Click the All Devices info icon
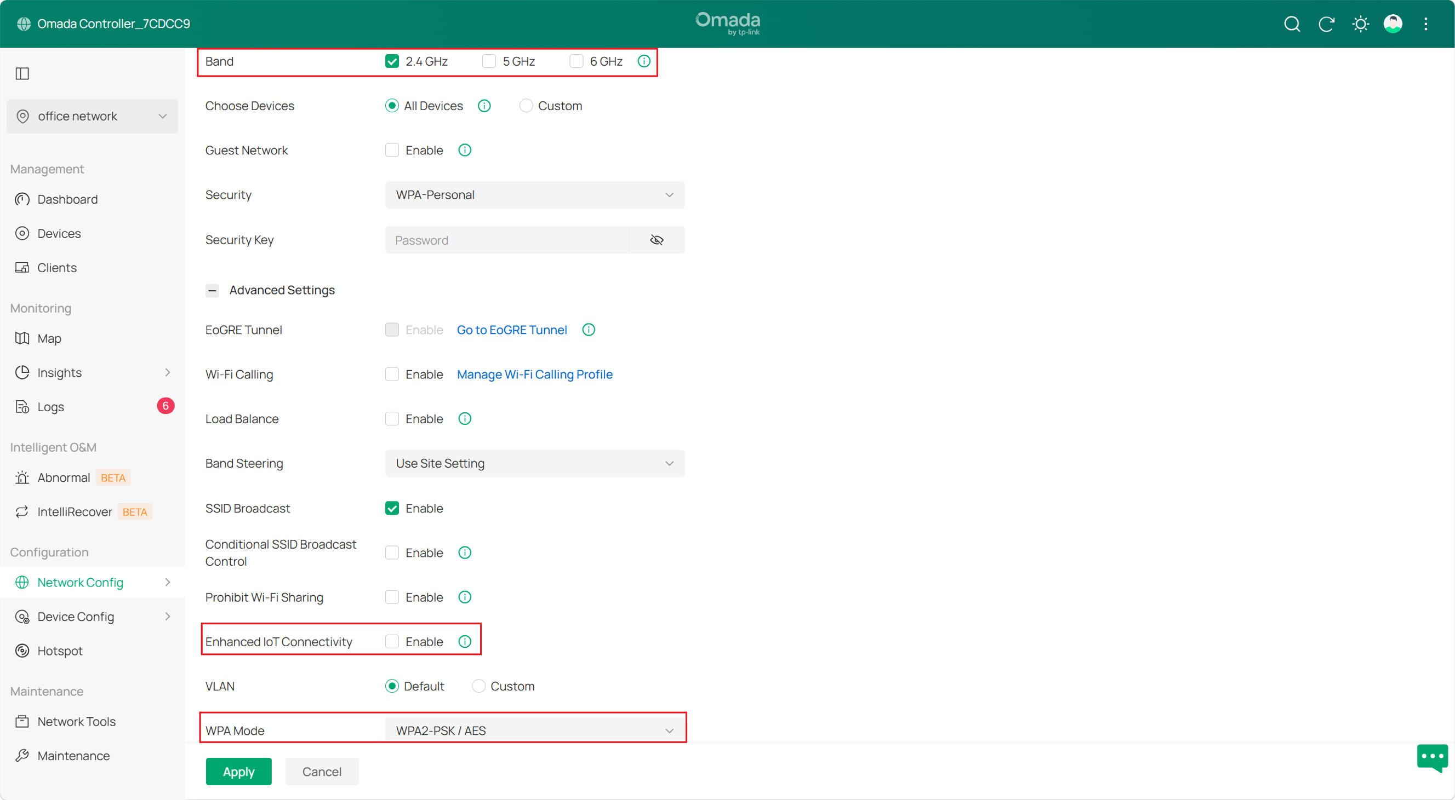Viewport: 1455px width, 800px height. [x=484, y=106]
